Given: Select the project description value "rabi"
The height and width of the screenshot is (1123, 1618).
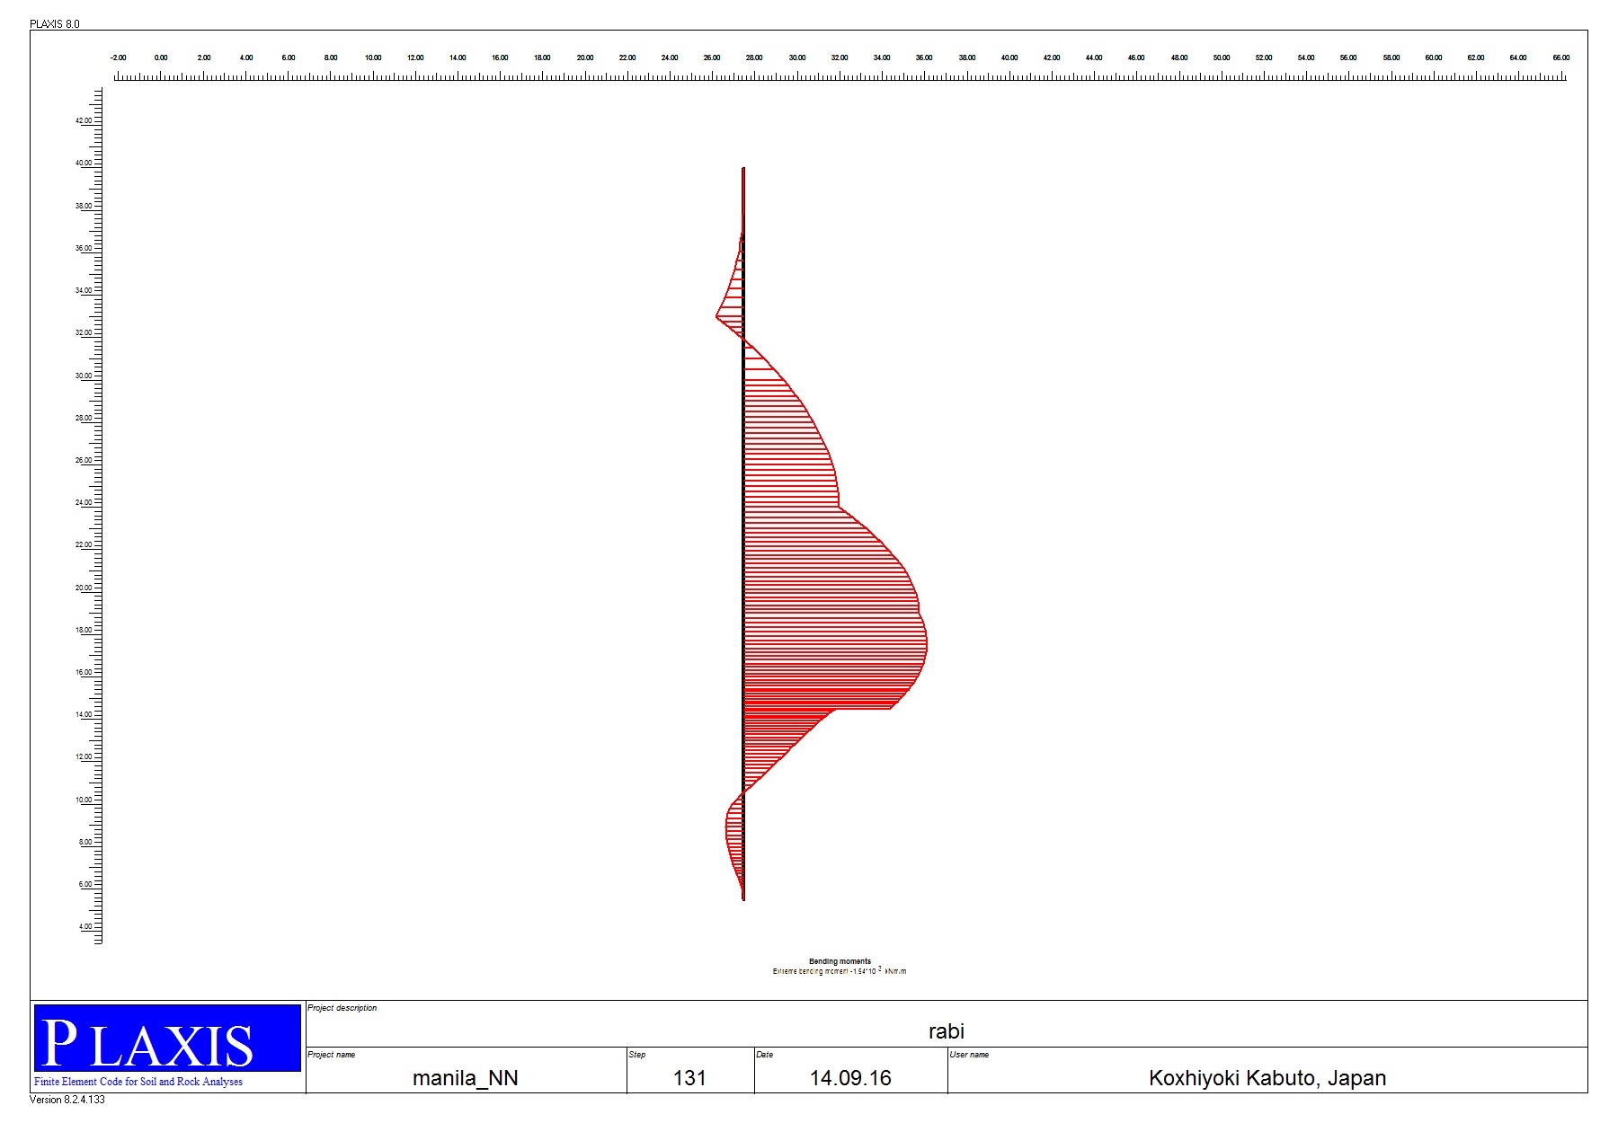Looking at the screenshot, I should pyautogui.click(x=947, y=1031).
